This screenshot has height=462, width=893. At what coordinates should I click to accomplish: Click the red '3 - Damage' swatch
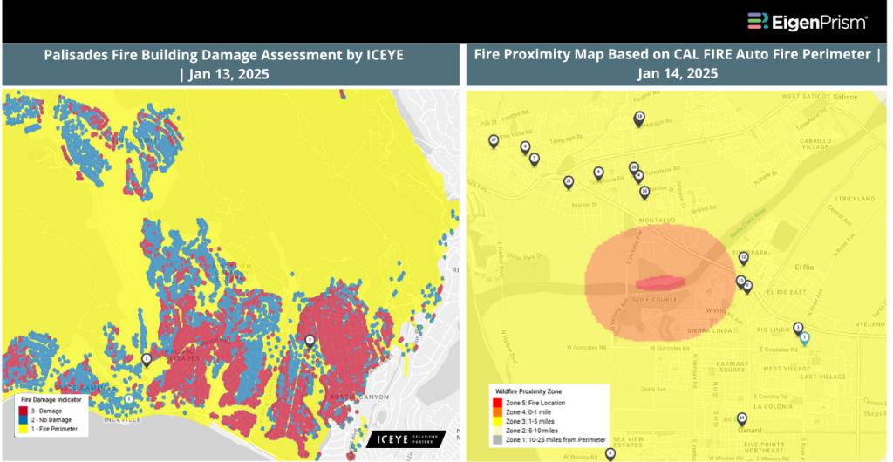[22, 411]
